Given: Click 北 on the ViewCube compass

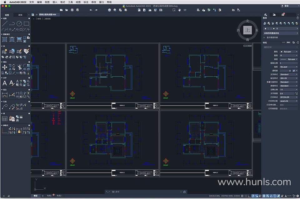Looking at the screenshot, I should (247, 21).
